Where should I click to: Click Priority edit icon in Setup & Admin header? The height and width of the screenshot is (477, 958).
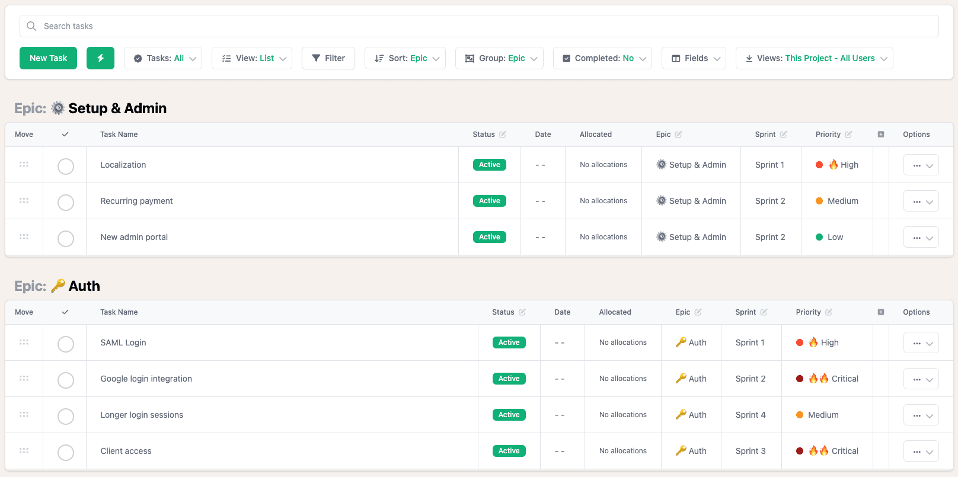click(x=848, y=135)
